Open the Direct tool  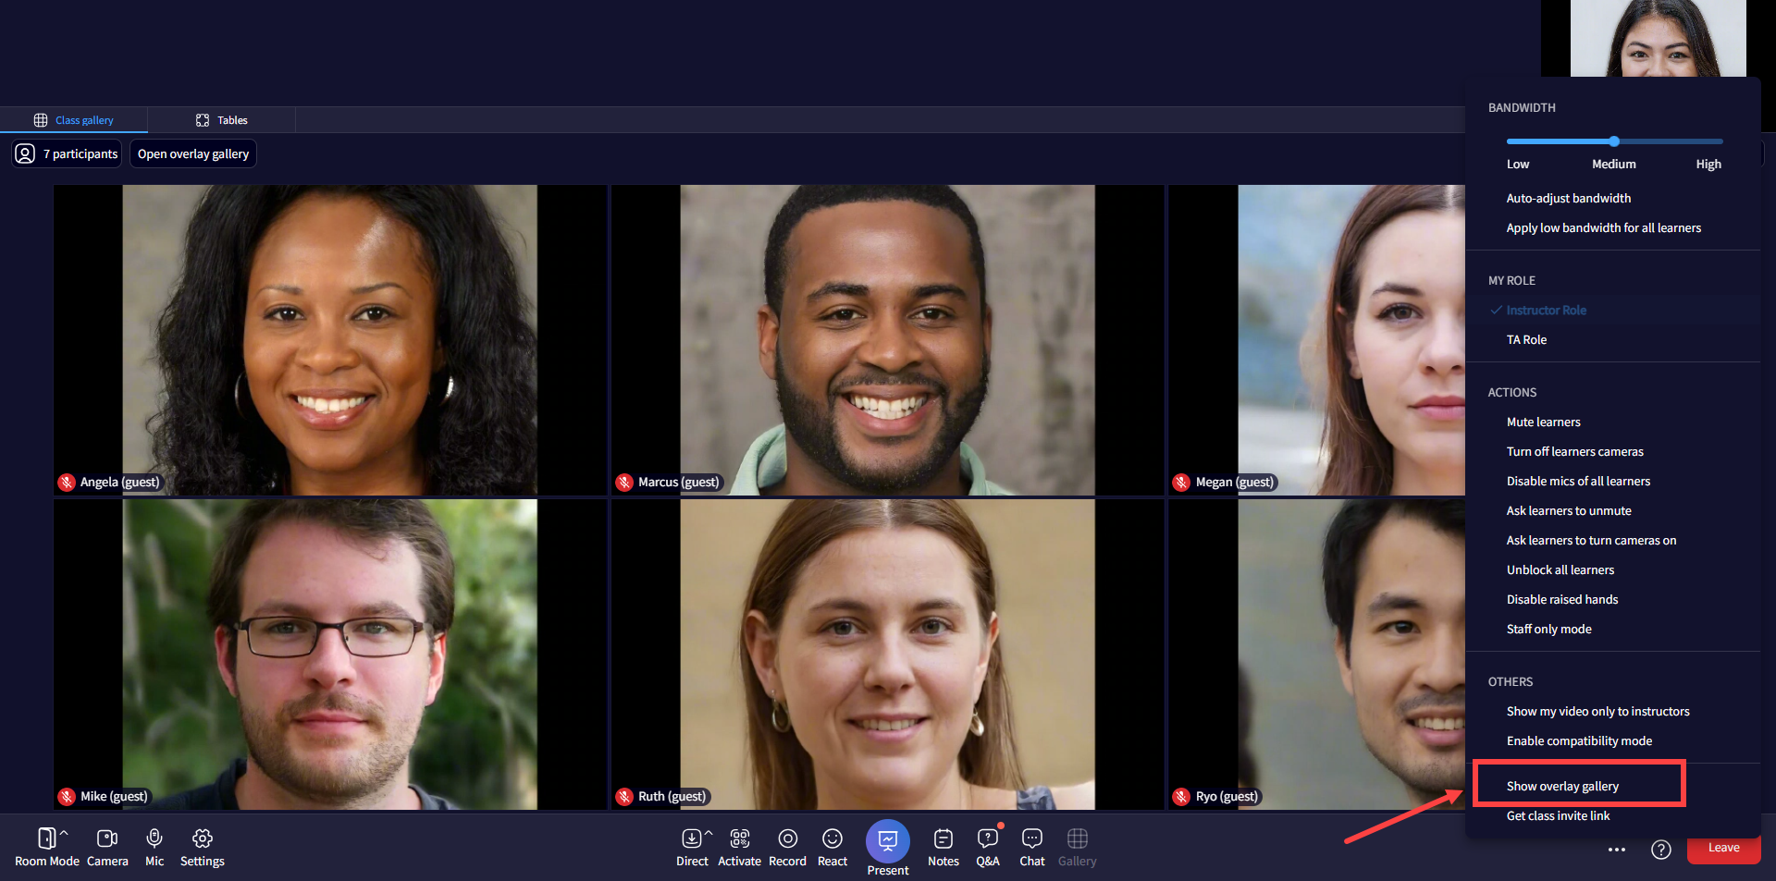(692, 847)
